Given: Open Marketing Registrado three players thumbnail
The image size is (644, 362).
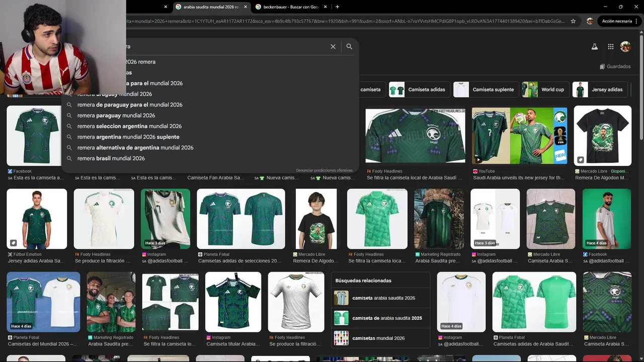Looking at the screenshot, I should [111, 302].
